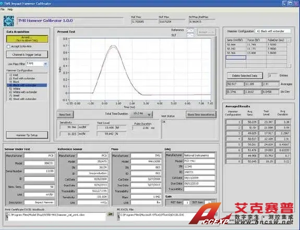Click the Std Dev sensitivity value field

click(x=235, y=92)
